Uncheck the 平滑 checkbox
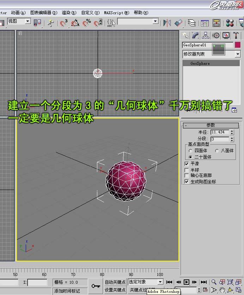244x295 pixels. pyautogui.click(x=187, y=164)
